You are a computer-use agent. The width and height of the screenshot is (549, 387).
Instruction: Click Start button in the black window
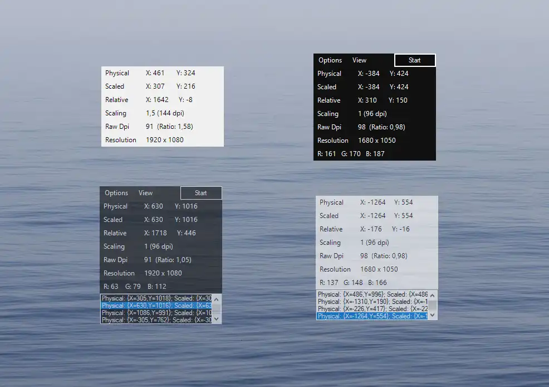tap(415, 60)
